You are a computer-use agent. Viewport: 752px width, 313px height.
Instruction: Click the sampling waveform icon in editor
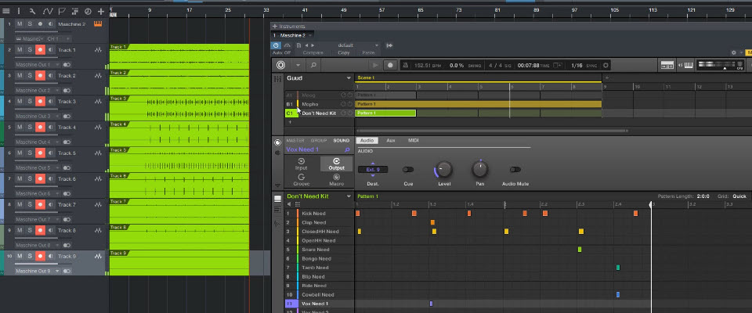point(277,223)
